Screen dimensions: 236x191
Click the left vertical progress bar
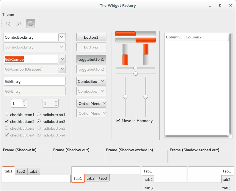coord(125,54)
